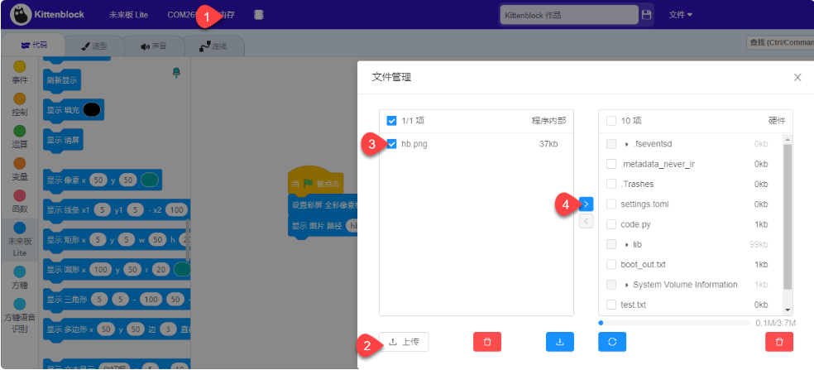This screenshot has height=370, width=814.
Task: Delete hardware files with right red trash button
Action: click(x=779, y=342)
